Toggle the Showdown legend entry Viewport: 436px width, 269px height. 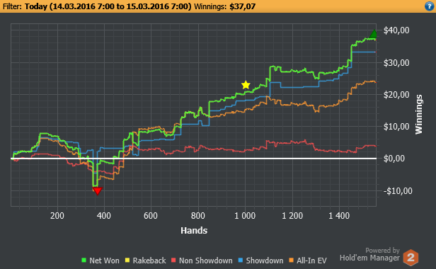tap(260, 261)
